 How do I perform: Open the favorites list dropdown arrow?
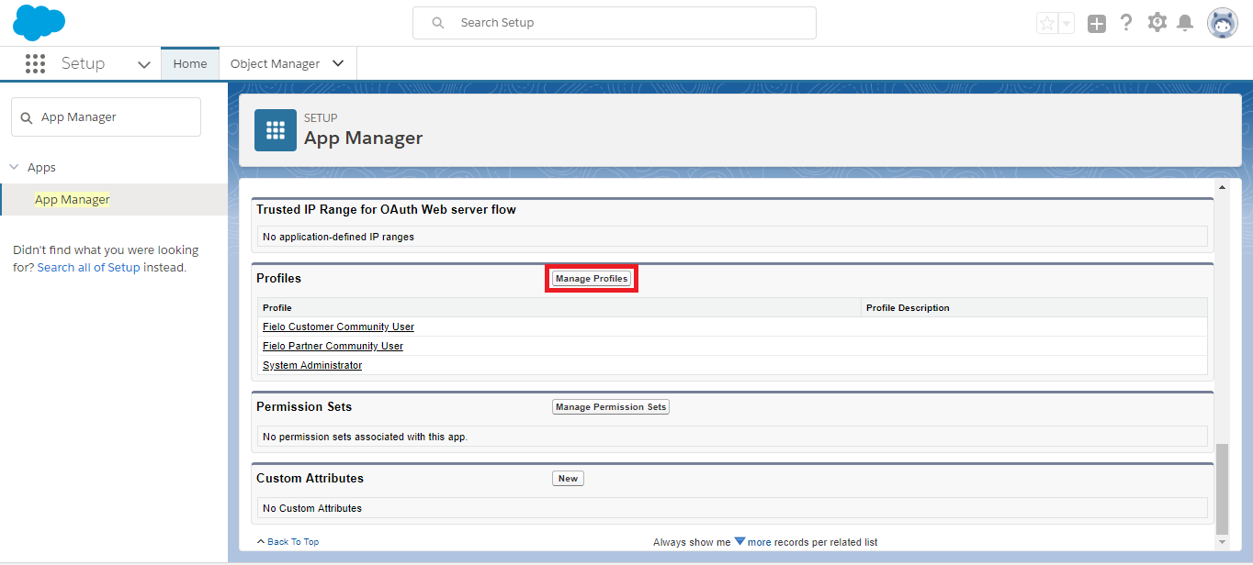tap(1067, 24)
